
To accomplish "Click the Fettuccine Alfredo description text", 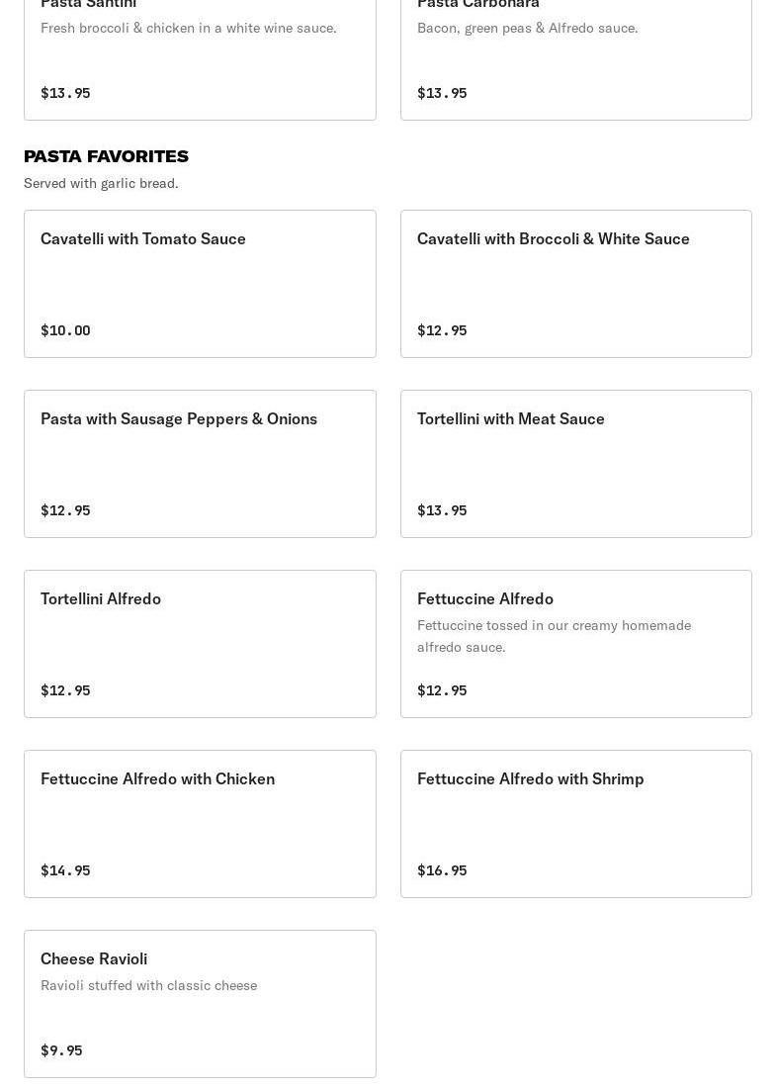I will 555,636.
